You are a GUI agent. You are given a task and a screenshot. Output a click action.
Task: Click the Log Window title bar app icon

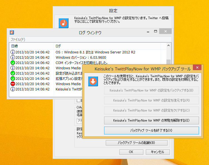[x=12, y=32]
